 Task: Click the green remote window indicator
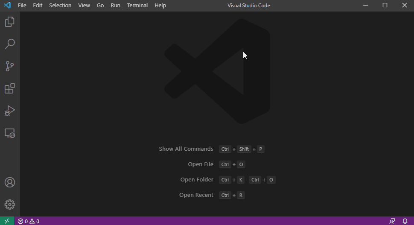[7, 221]
